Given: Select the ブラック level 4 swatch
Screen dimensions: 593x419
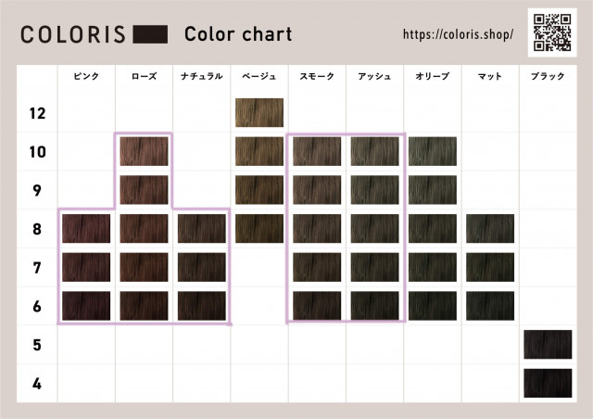Looking at the screenshot, I should (547, 382).
